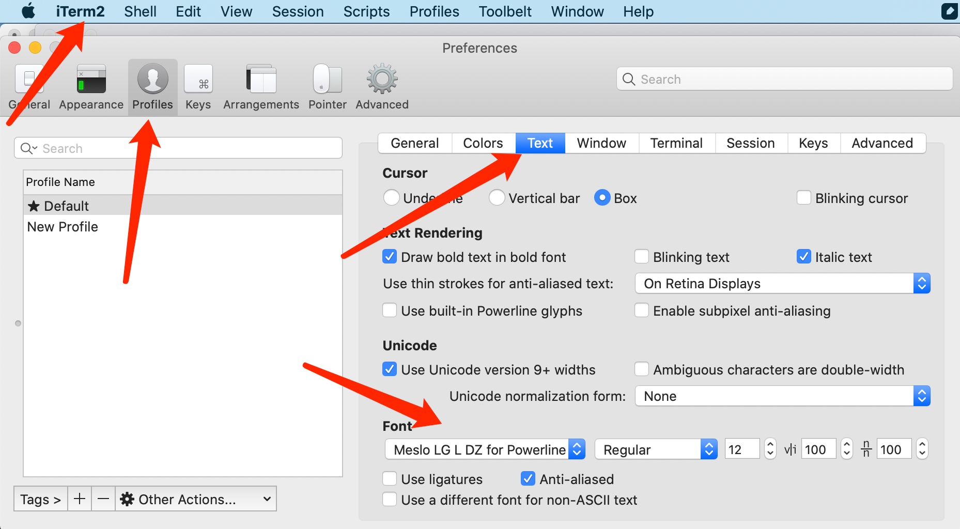The image size is (960, 529).
Task: Open the thin strokes anti-aliasing dropdown
Action: click(x=782, y=284)
